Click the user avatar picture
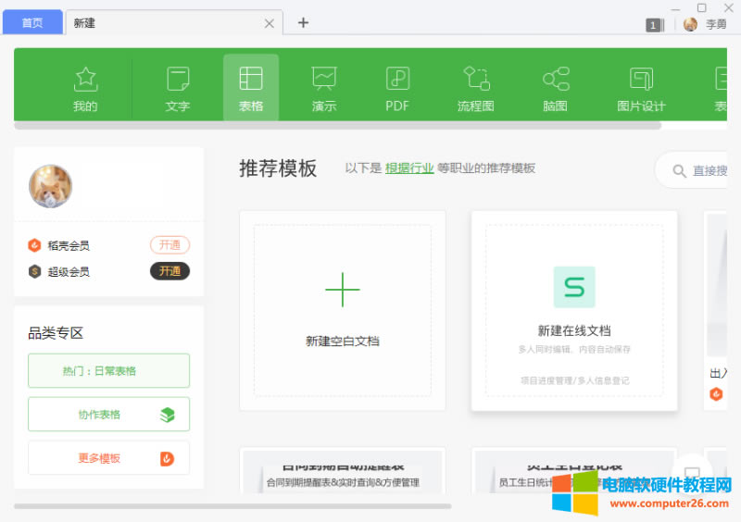This screenshot has height=522, width=741. coord(50,186)
